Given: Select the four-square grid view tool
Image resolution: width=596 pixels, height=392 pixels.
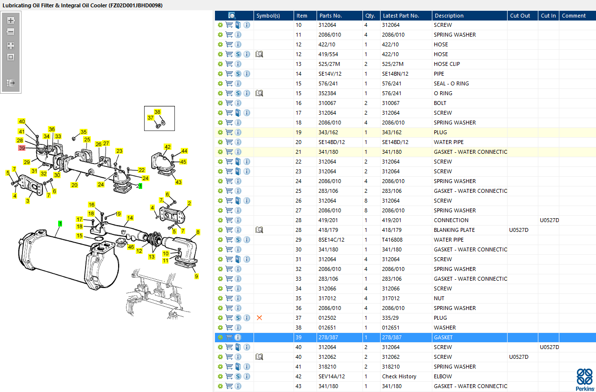Looking at the screenshot, I should click(x=11, y=46).
